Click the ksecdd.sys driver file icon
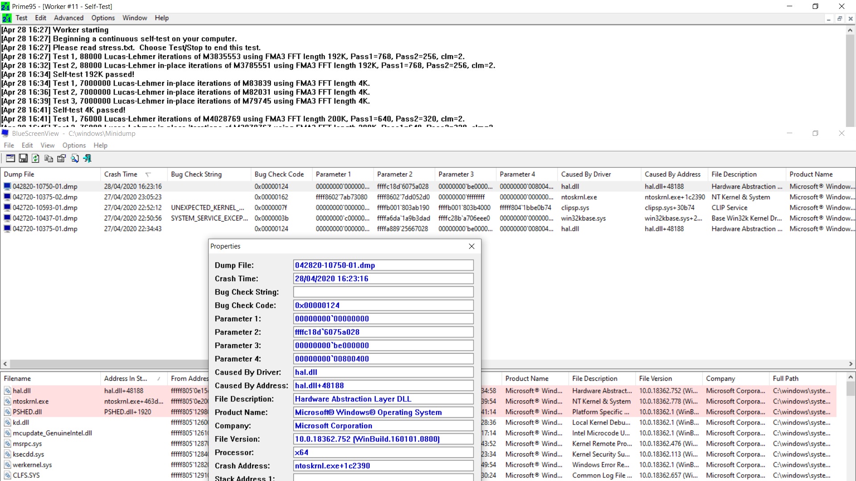856x481 pixels. point(8,454)
